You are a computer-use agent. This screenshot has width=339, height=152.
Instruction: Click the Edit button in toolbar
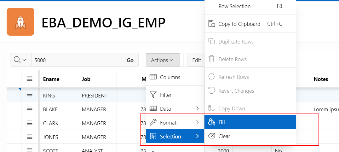click(196, 60)
